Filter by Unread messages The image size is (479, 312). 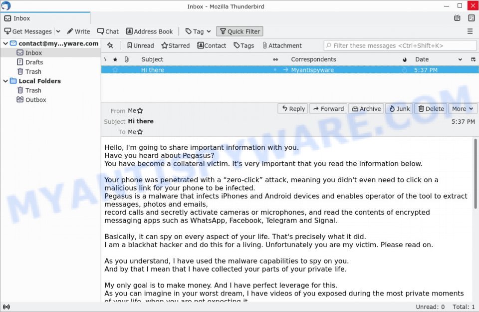point(141,45)
